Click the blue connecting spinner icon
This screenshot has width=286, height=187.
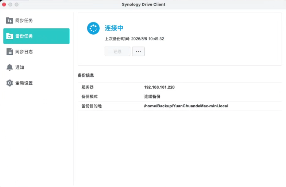click(x=93, y=28)
